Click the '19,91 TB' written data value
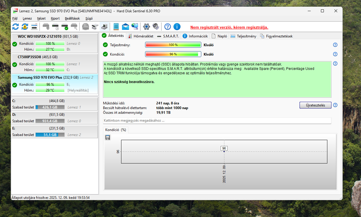This screenshot has width=361, height=217. [164, 113]
